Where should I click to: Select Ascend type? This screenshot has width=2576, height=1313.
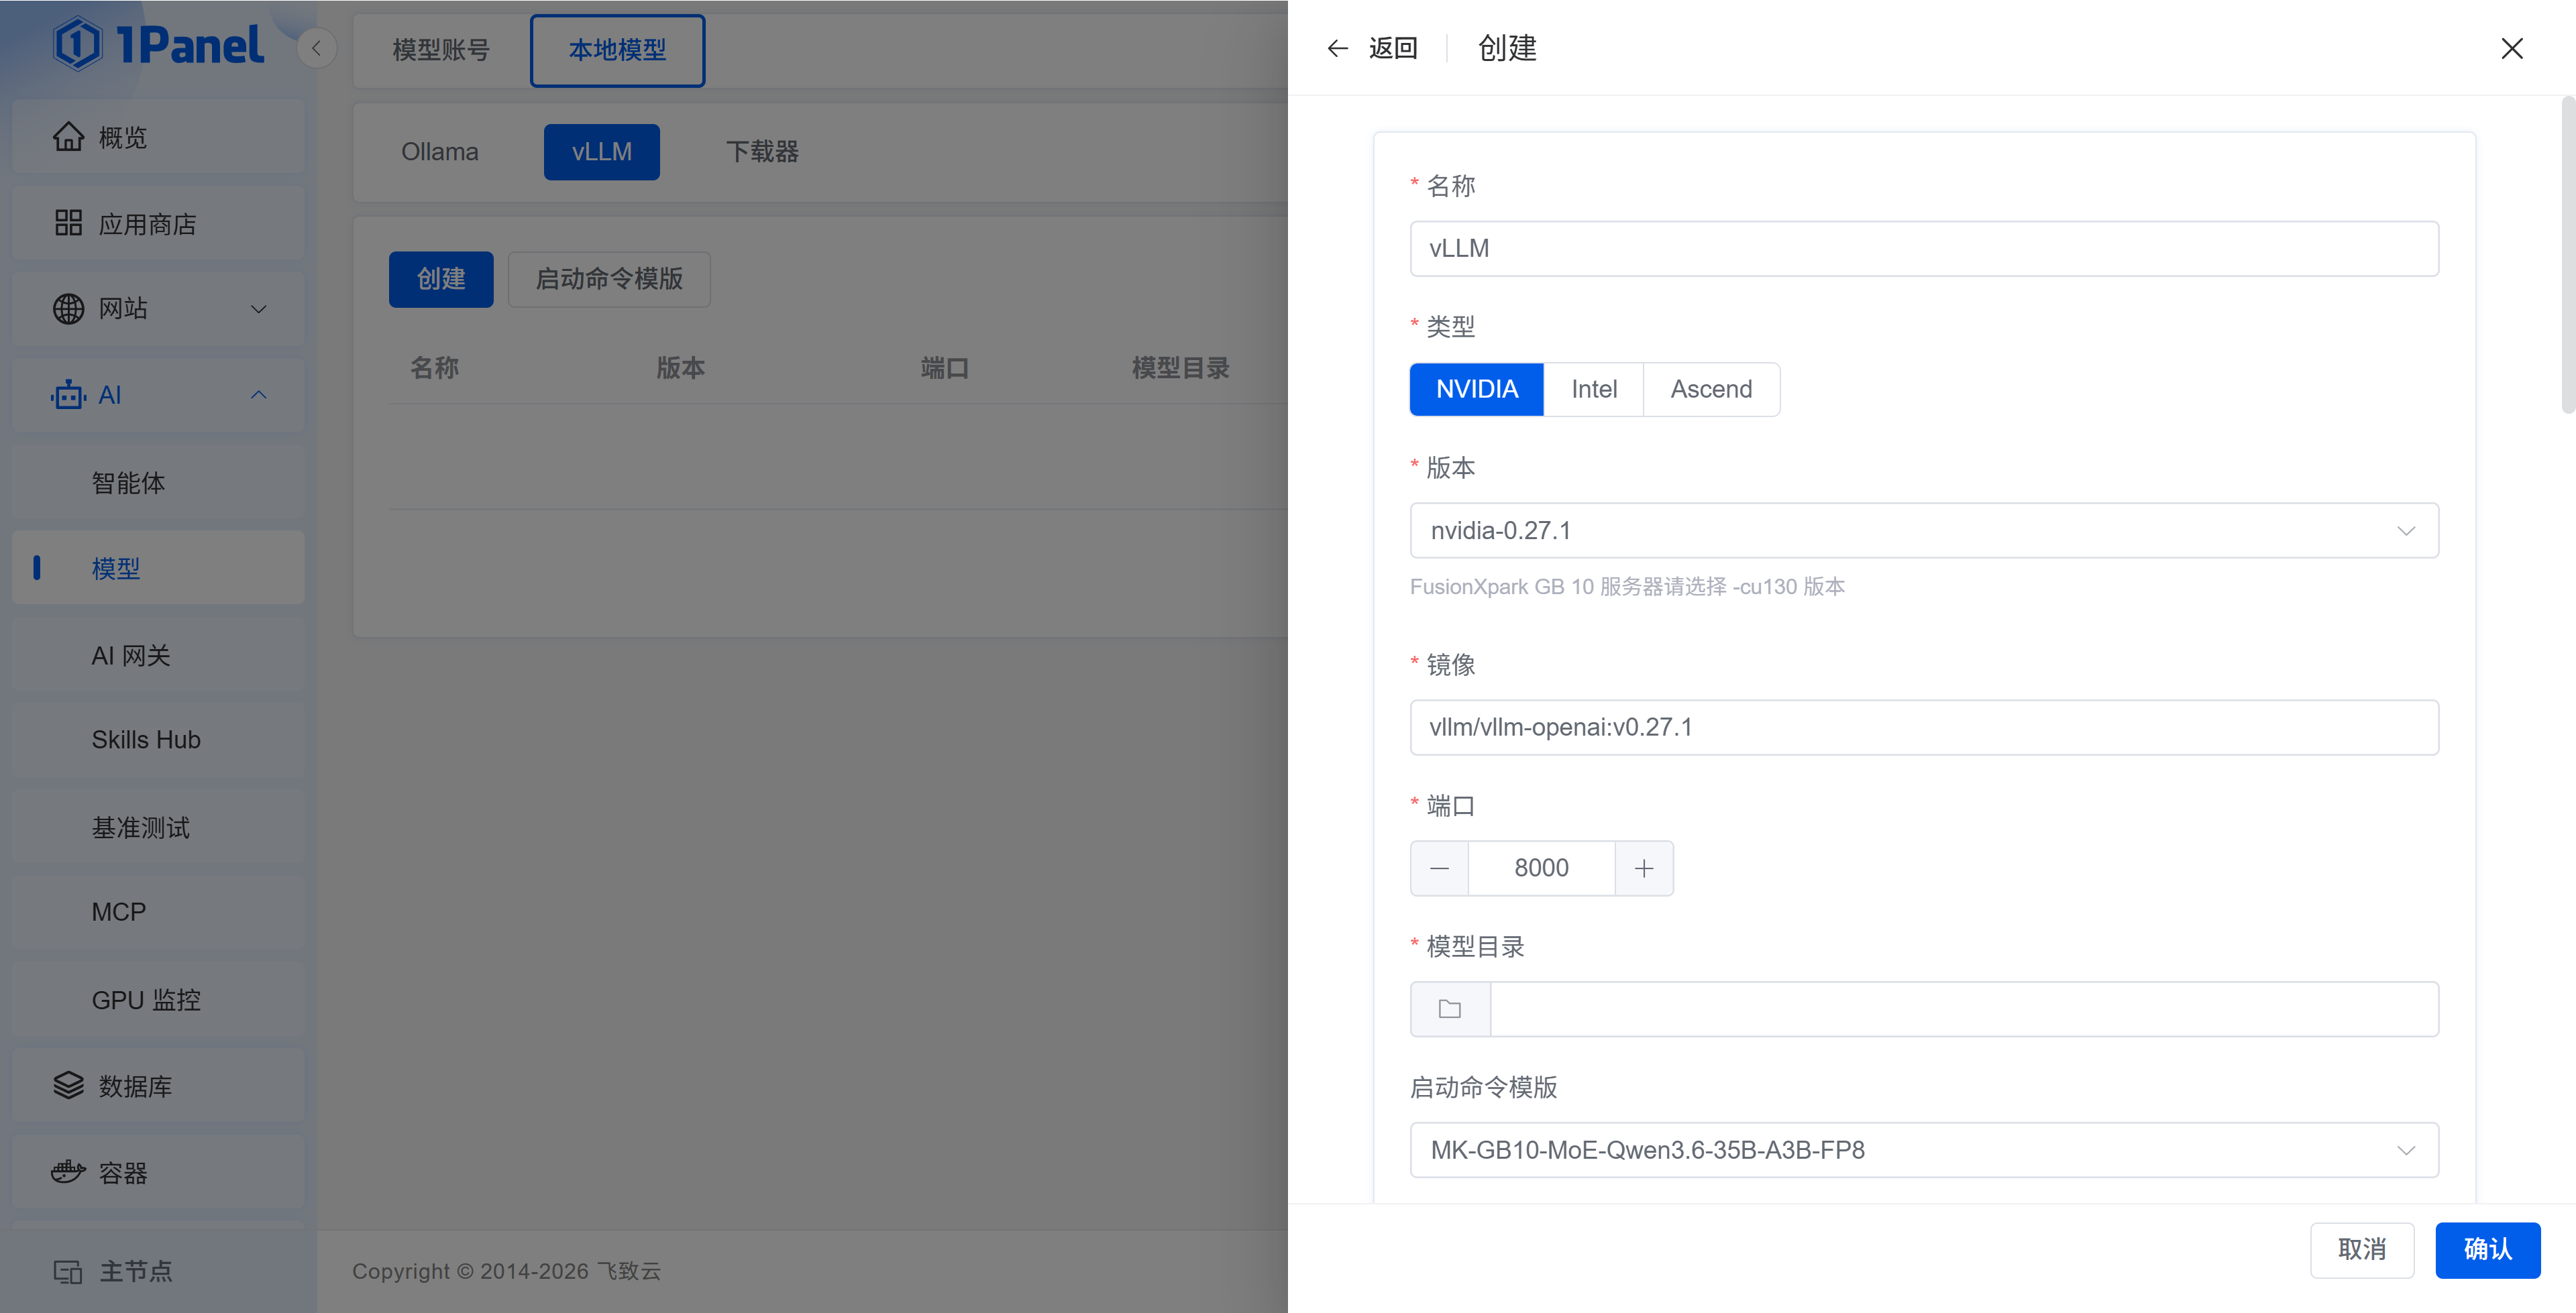[1711, 389]
